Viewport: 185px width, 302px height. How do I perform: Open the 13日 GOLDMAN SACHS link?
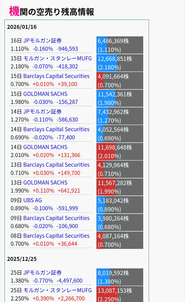pyautogui.click(x=45, y=183)
